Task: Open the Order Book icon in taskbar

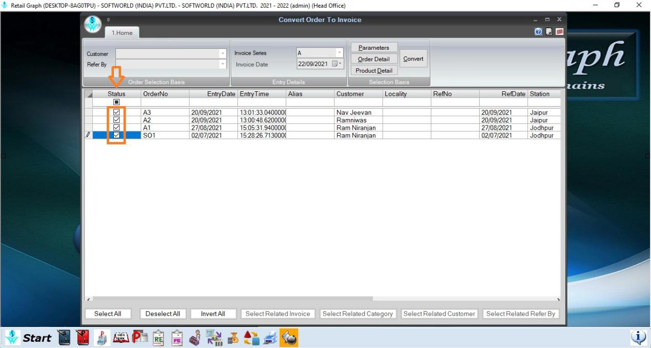Action: pos(121,338)
